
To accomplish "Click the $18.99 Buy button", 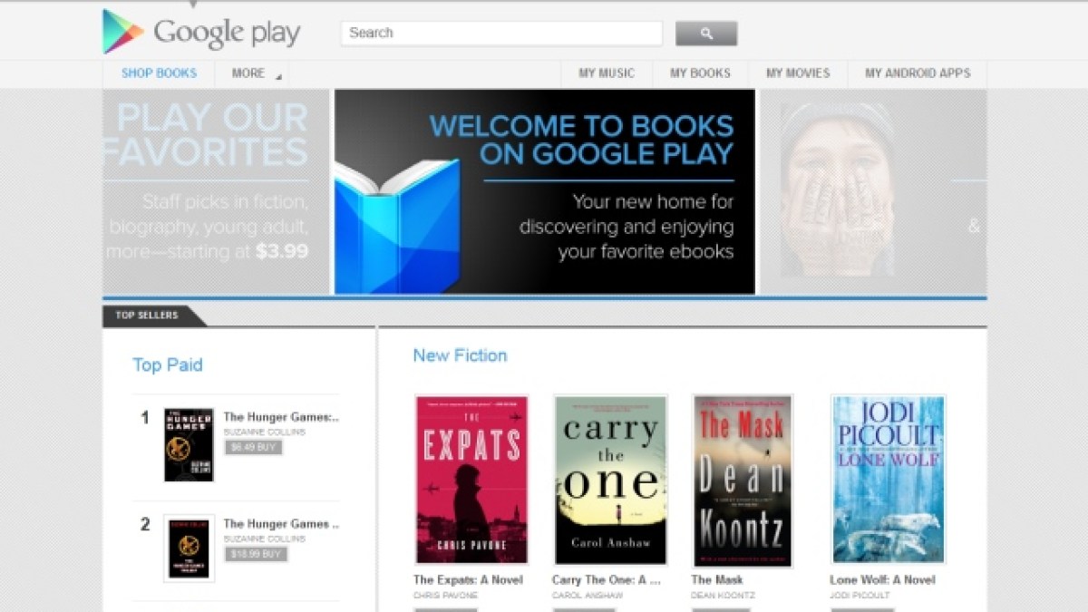I will pyautogui.click(x=256, y=554).
